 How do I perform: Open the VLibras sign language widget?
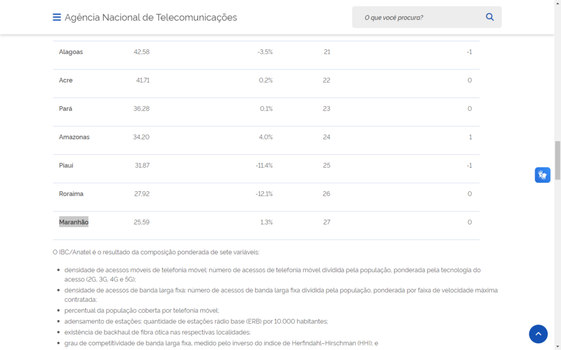(x=542, y=175)
